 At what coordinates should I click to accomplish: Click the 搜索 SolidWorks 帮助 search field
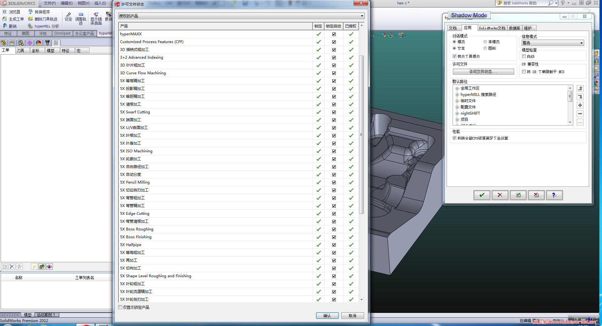click(525, 3)
